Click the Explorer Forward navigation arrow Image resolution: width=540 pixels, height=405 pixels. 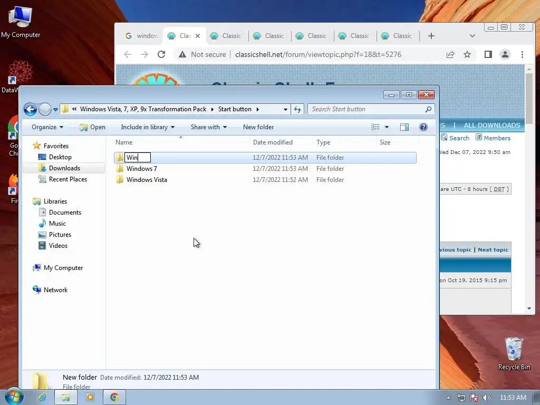tap(45, 110)
